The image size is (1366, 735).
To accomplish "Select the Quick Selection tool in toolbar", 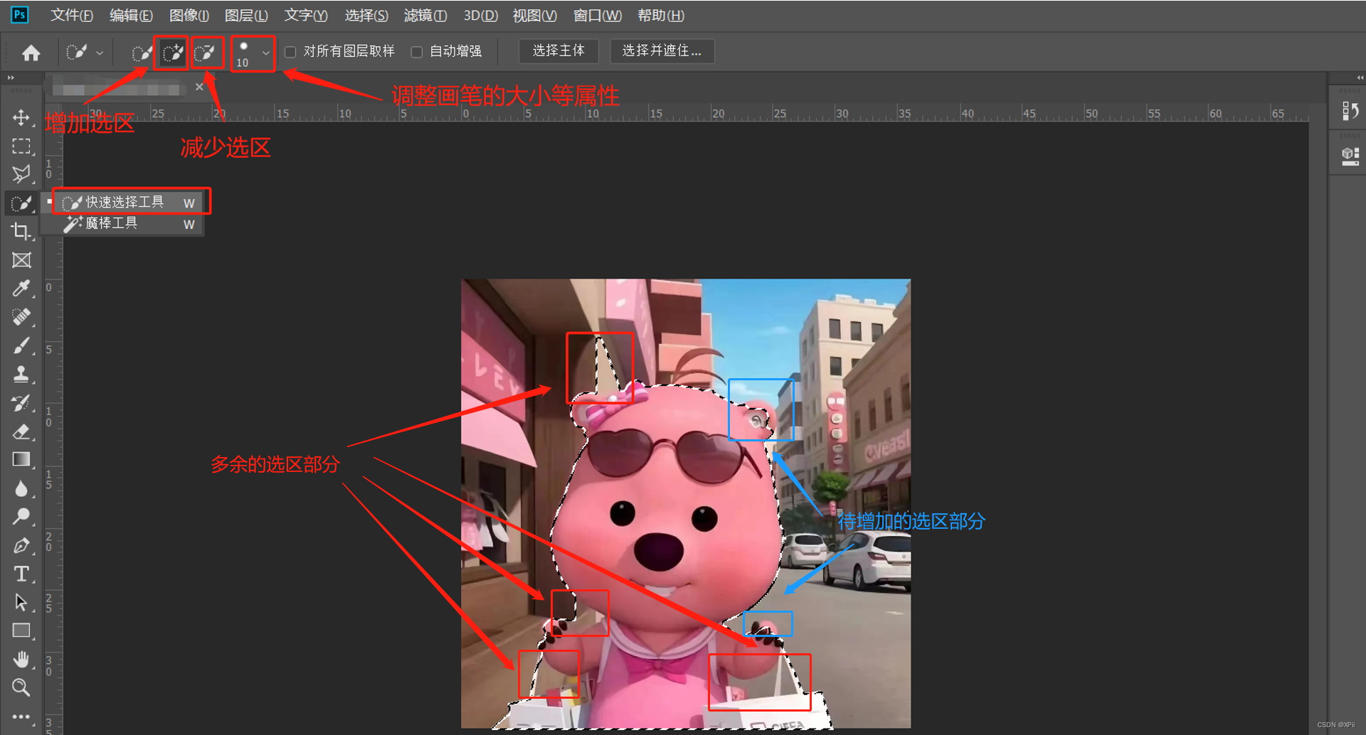I will coord(21,203).
